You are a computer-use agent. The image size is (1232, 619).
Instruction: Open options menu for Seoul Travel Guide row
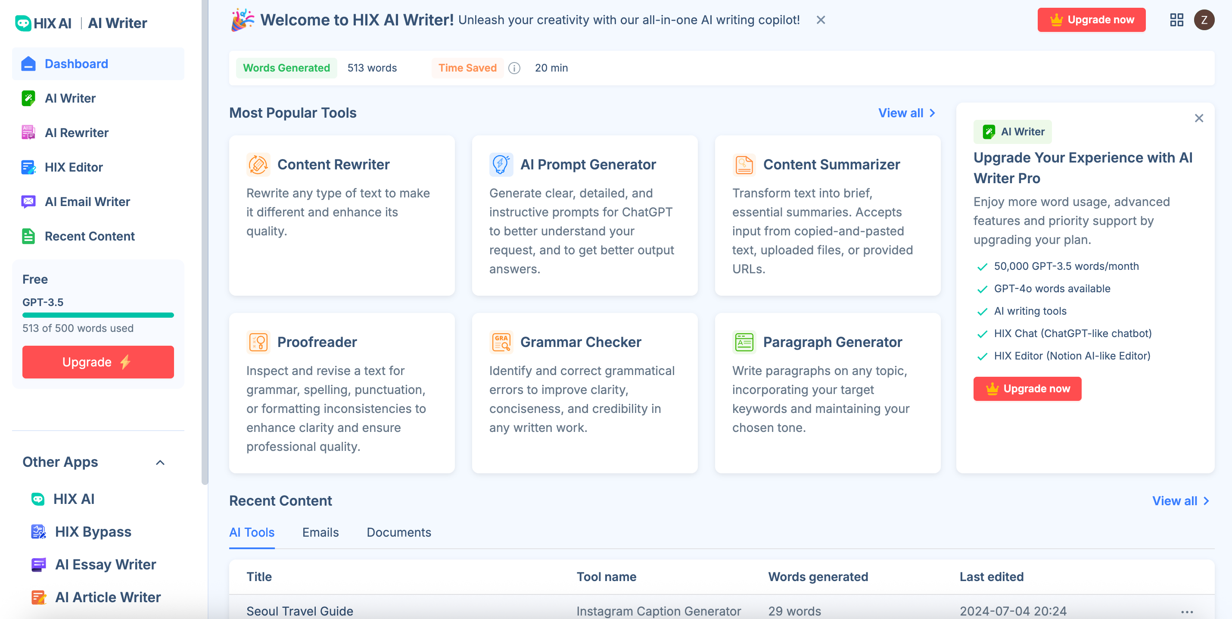[1187, 611]
